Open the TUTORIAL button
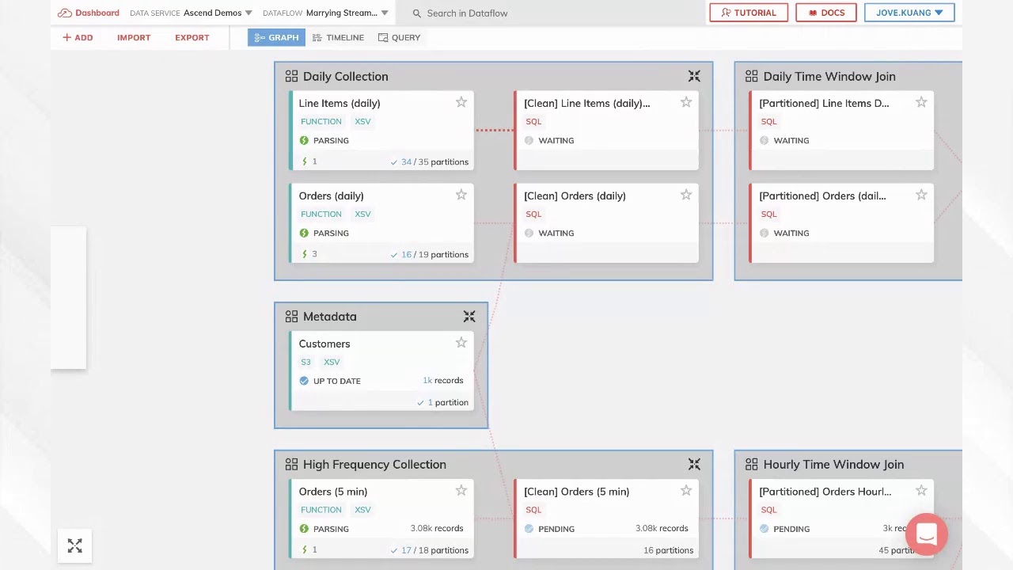 pyautogui.click(x=749, y=13)
